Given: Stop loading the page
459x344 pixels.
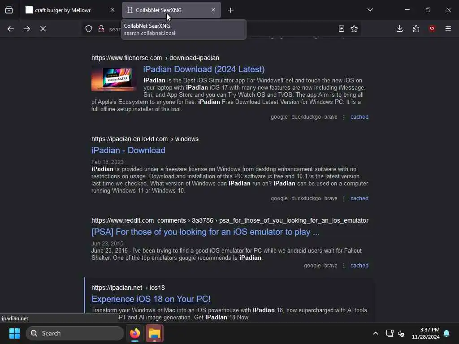Looking at the screenshot, I should pos(43,29).
